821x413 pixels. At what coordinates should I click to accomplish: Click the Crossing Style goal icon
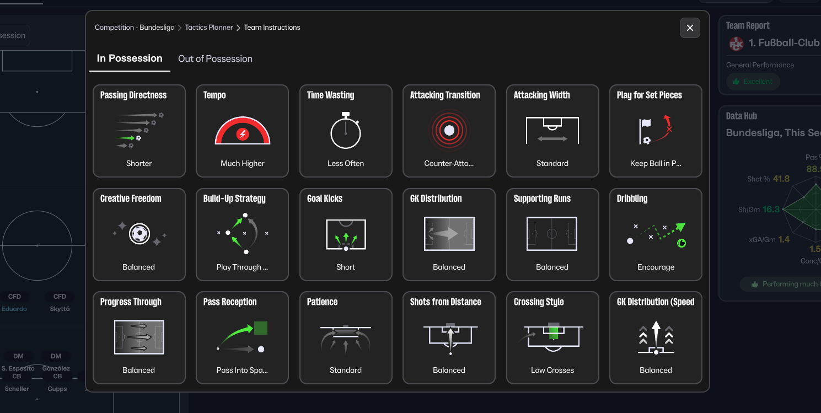[x=552, y=336]
